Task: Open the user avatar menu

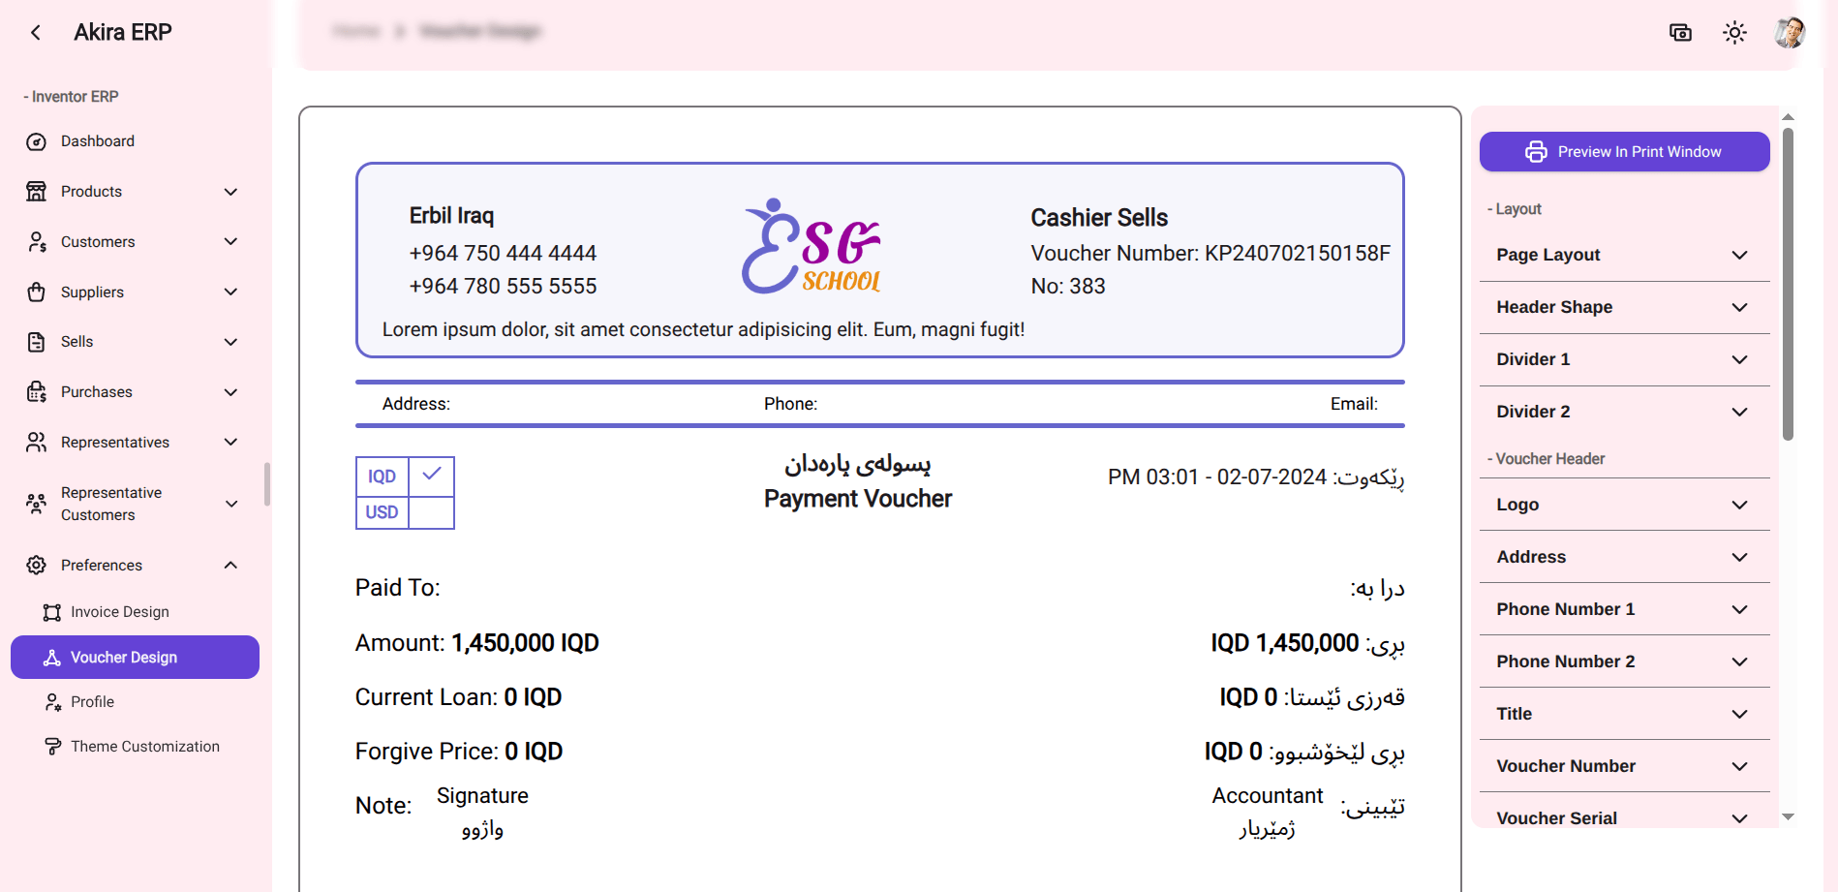Action: tap(1790, 33)
